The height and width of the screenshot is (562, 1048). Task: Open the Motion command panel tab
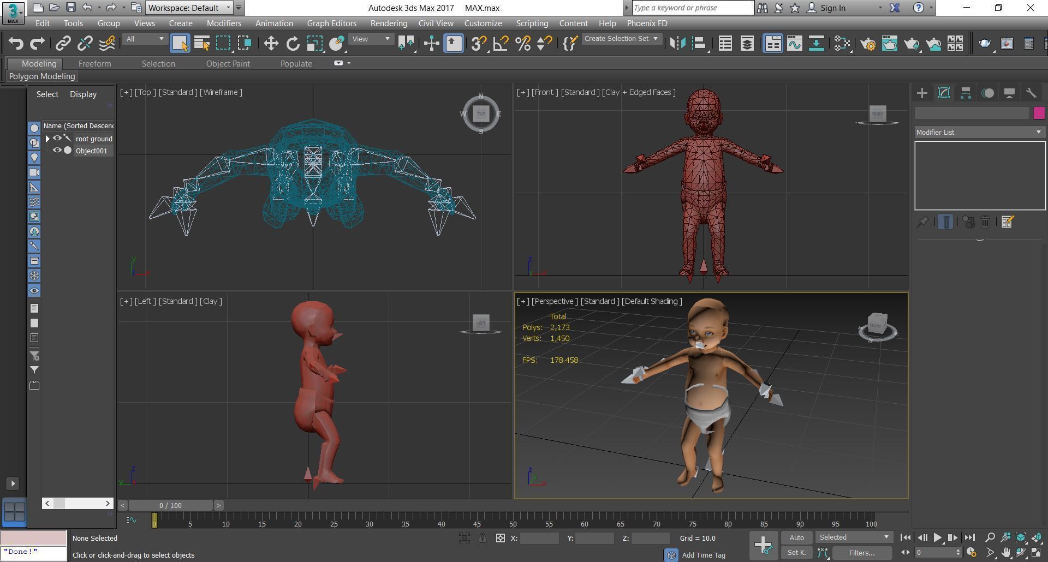pos(987,93)
